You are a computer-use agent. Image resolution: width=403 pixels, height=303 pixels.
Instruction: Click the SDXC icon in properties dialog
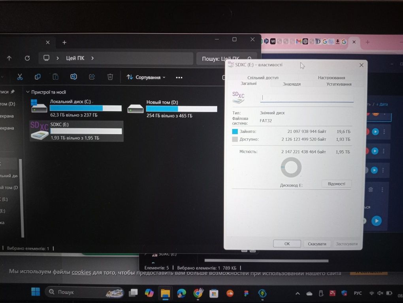click(x=238, y=97)
